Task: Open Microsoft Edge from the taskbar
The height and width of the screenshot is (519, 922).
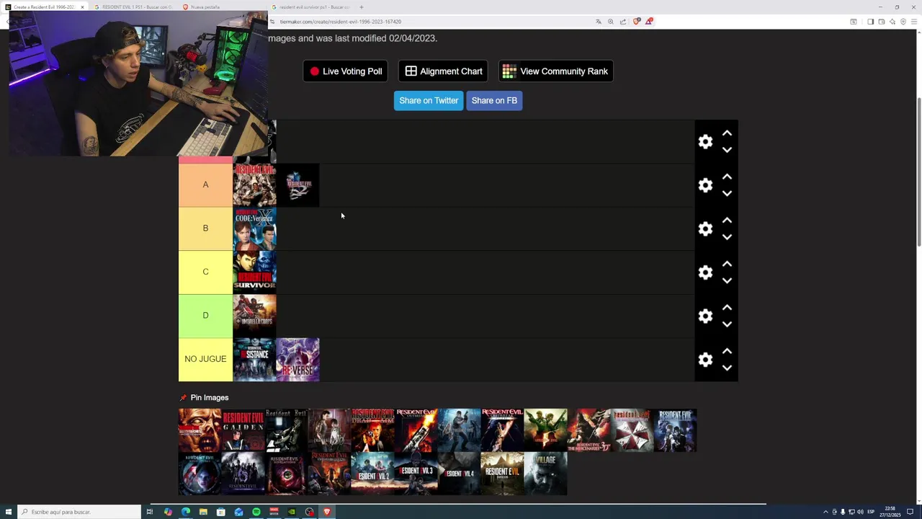Action: (186, 512)
